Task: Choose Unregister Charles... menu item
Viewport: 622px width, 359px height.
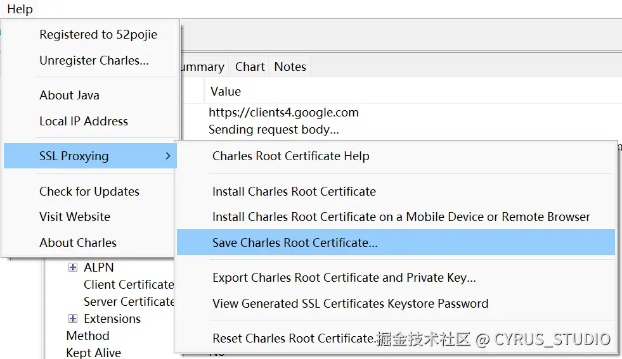Action: (94, 60)
